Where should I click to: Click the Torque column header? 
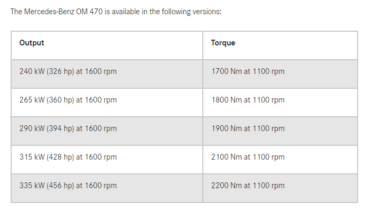(x=223, y=43)
